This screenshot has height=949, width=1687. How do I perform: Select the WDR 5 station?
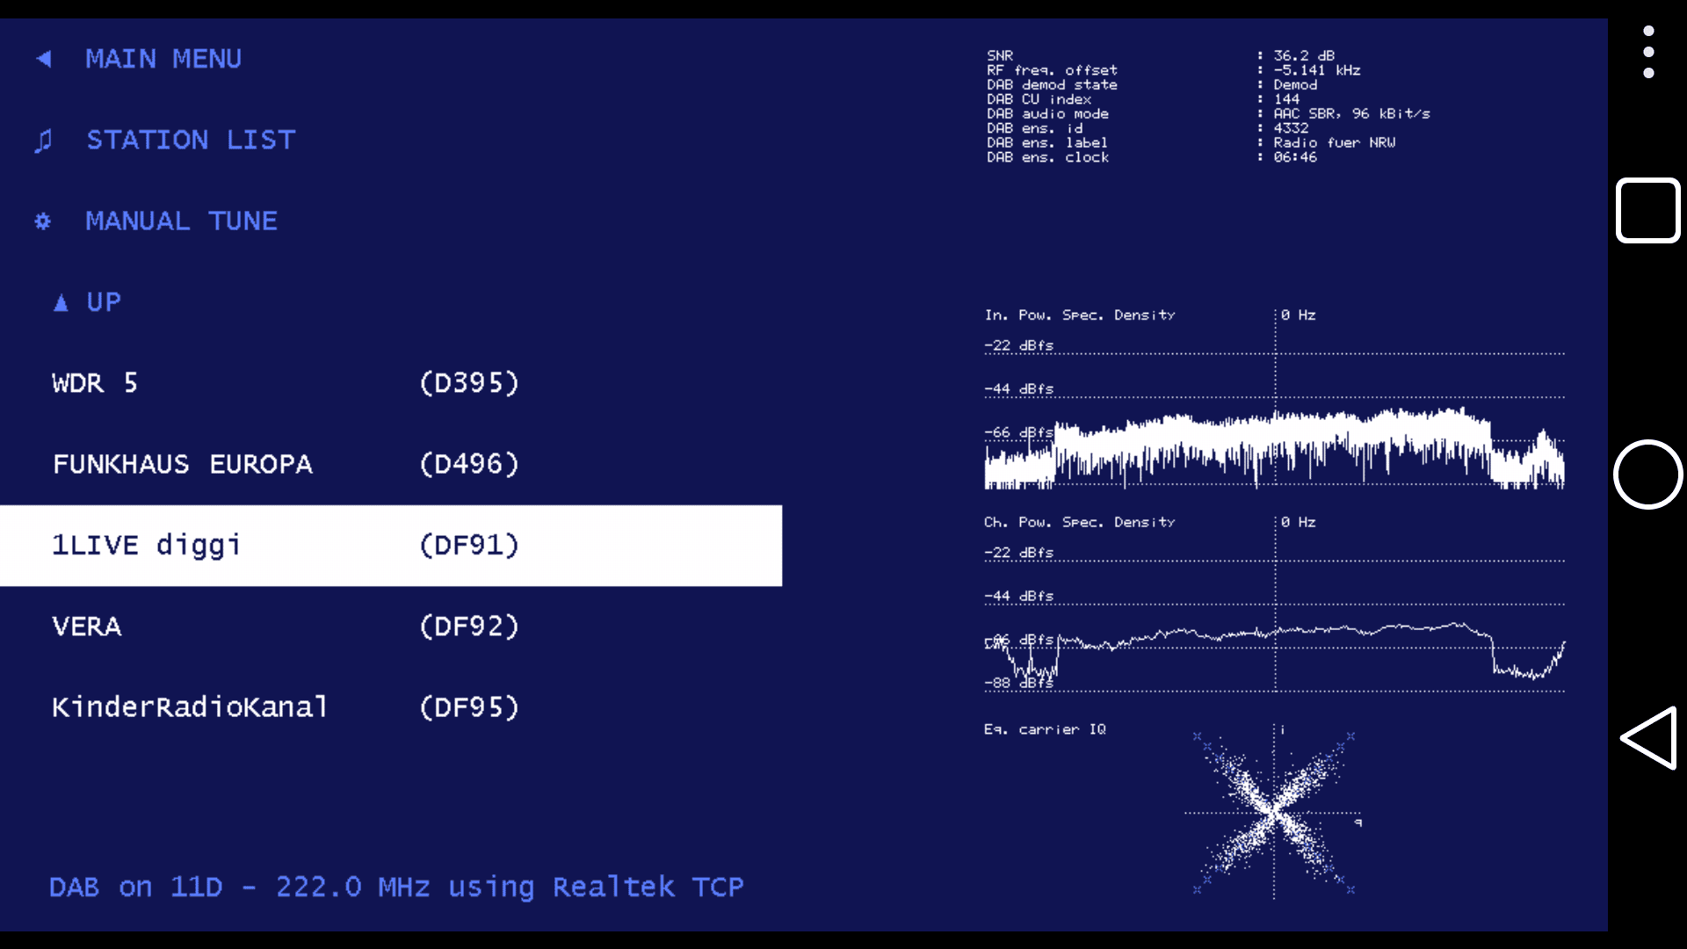click(x=95, y=383)
